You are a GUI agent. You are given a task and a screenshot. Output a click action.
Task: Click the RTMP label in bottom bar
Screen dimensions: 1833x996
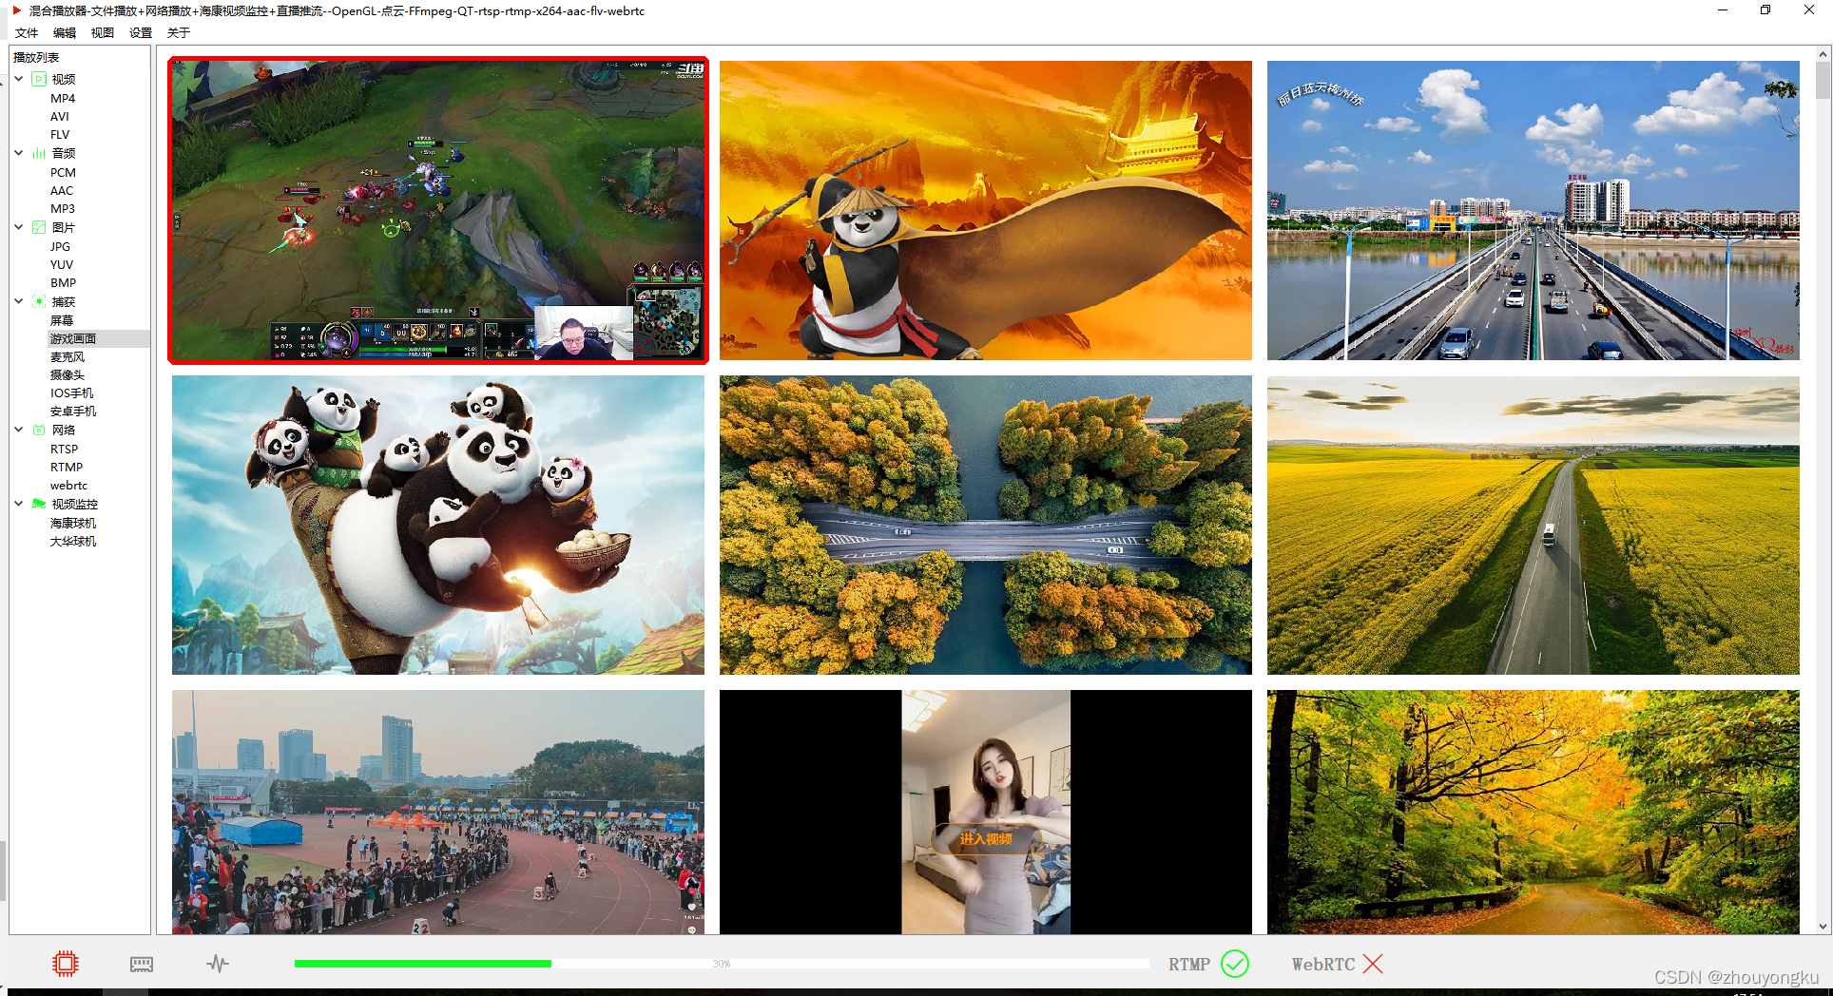pos(1188,964)
